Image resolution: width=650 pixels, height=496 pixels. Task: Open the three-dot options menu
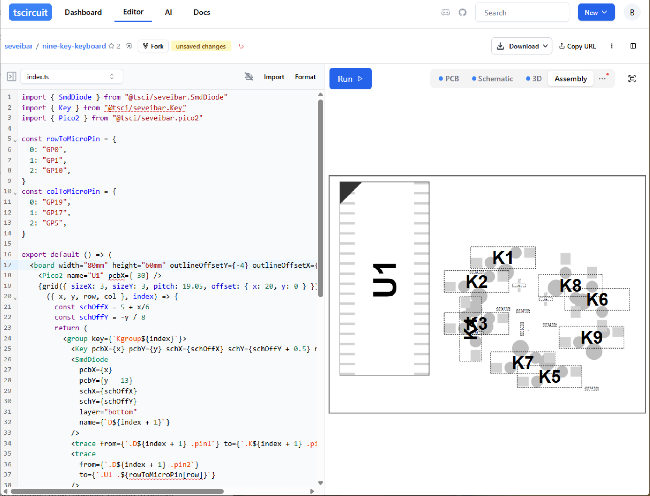611,46
